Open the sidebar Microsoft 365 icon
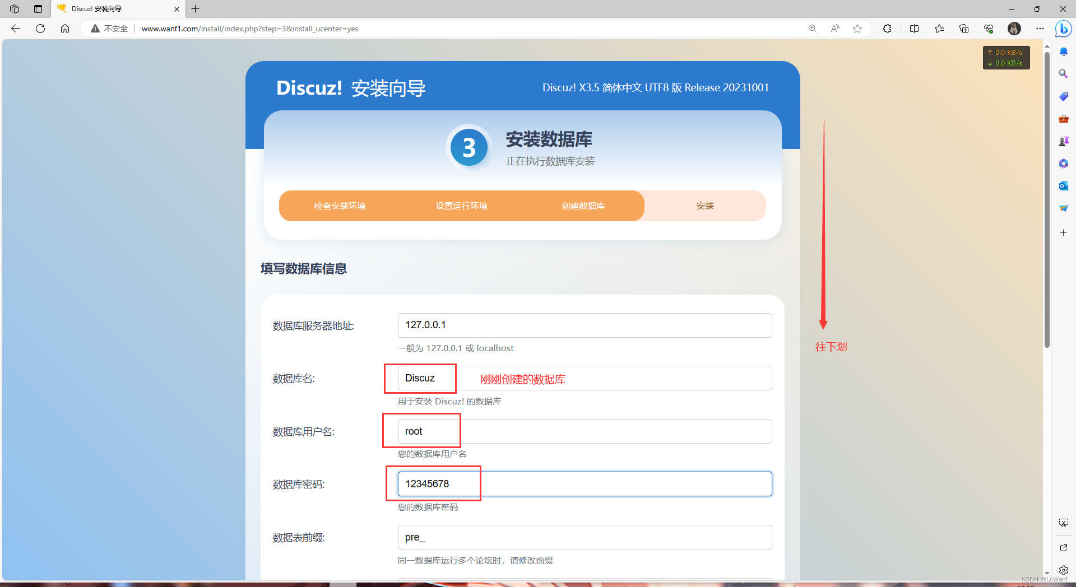Screen dimensions: 1076x587 pyautogui.click(x=1063, y=164)
